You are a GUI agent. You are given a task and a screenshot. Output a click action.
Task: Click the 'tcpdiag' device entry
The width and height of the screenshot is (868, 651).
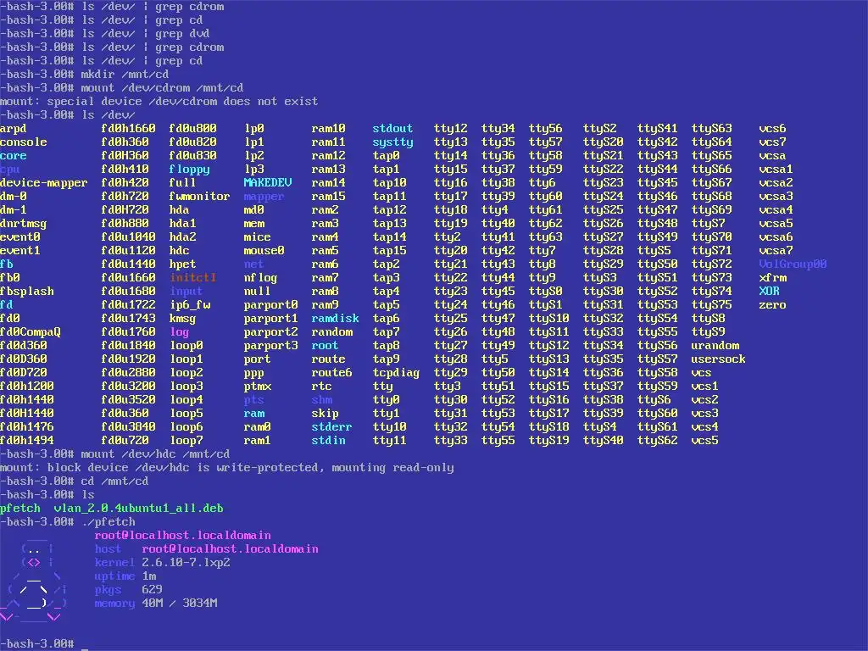396,373
